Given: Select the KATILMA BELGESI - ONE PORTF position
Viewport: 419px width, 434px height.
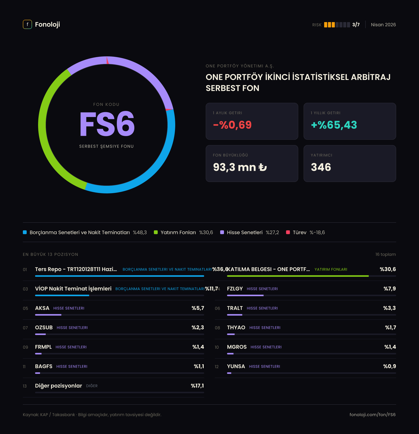Looking at the screenshot, I should click(305, 271).
